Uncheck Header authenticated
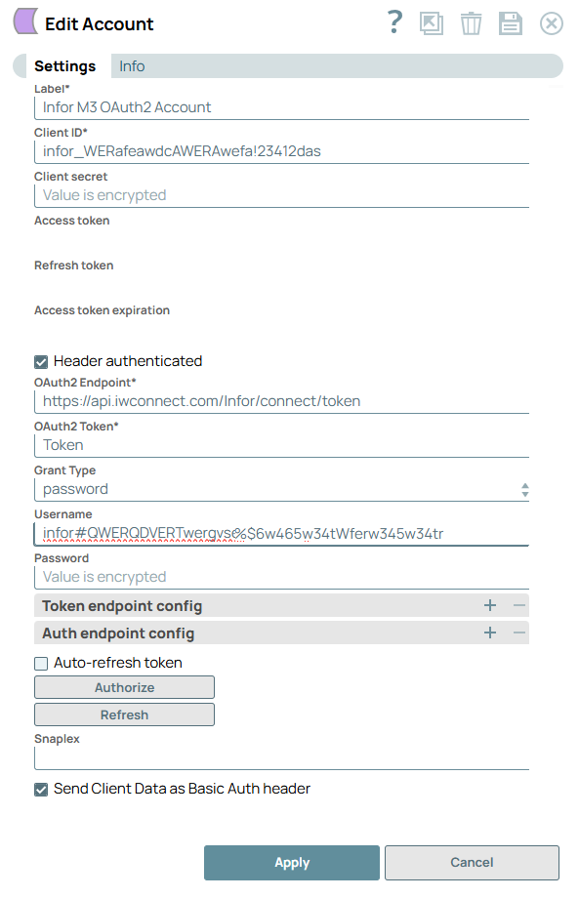 (40, 361)
